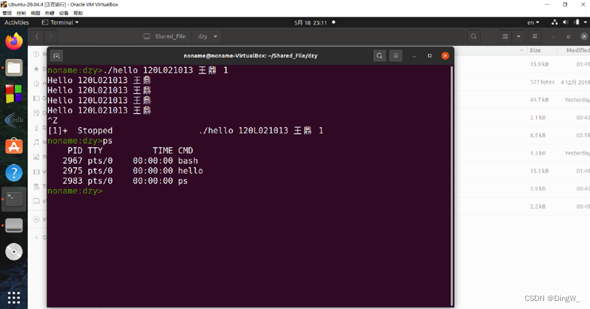
Task: Open the system menu arrow in top bar
Action: click(x=585, y=22)
